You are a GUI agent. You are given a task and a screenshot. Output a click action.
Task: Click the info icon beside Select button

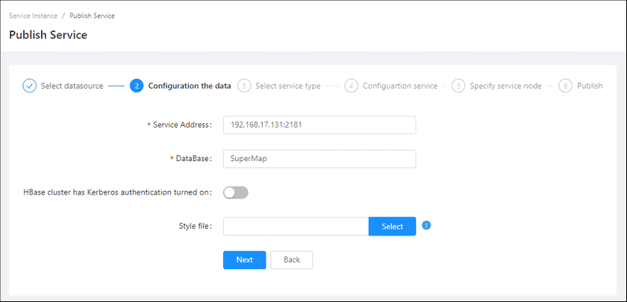[x=426, y=225]
